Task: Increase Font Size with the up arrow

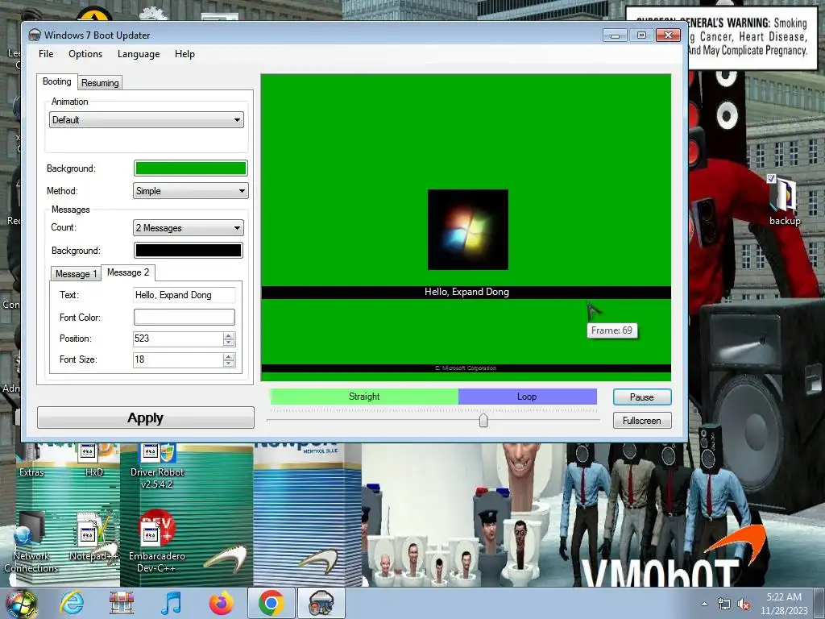Action: (x=228, y=356)
